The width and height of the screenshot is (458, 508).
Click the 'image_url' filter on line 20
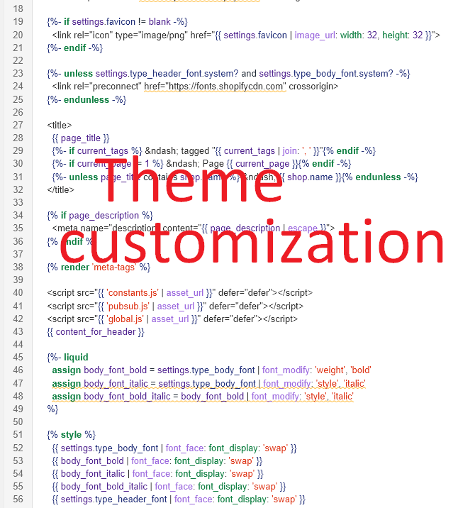[315, 35]
